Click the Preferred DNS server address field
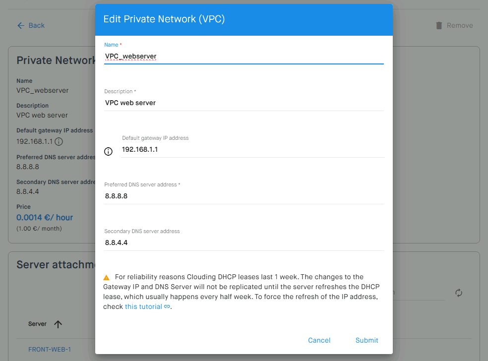488x361 pixels. [x=244, y=196]
